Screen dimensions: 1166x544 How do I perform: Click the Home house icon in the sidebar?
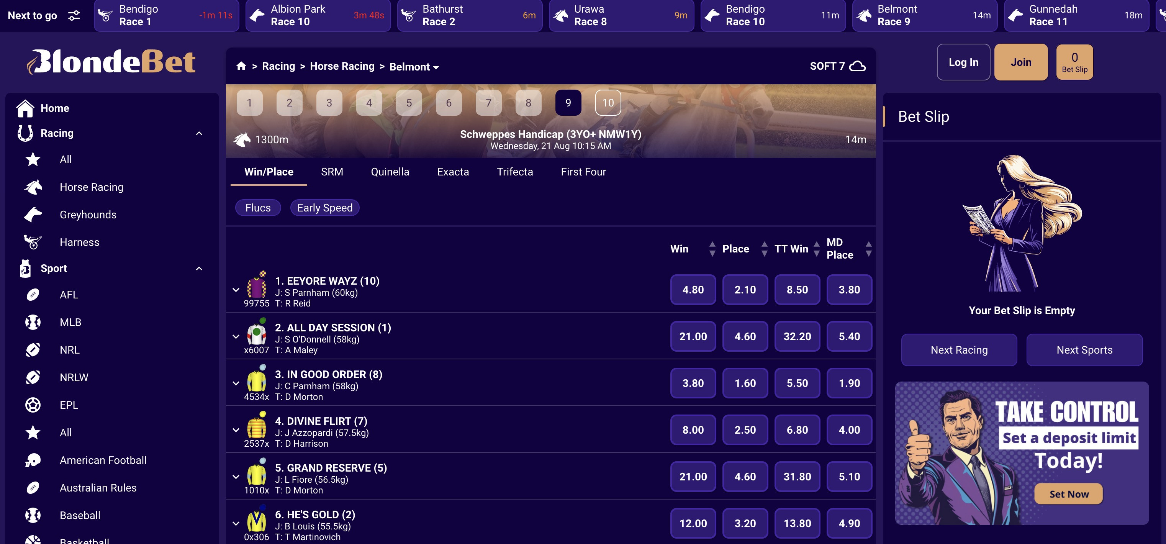pos(25,108)
